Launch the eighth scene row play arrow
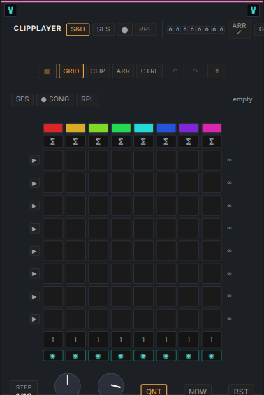Screen dimensions: 264x395 34,319
